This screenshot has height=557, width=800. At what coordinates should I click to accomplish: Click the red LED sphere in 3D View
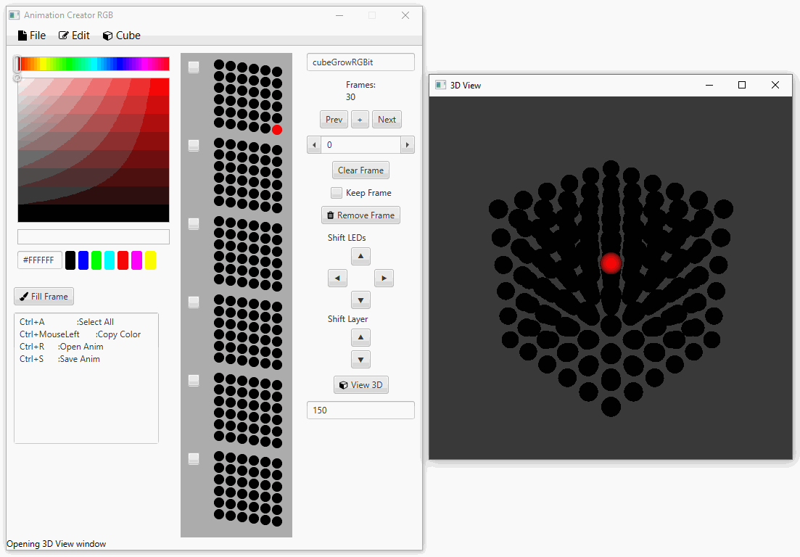[611, 263]
